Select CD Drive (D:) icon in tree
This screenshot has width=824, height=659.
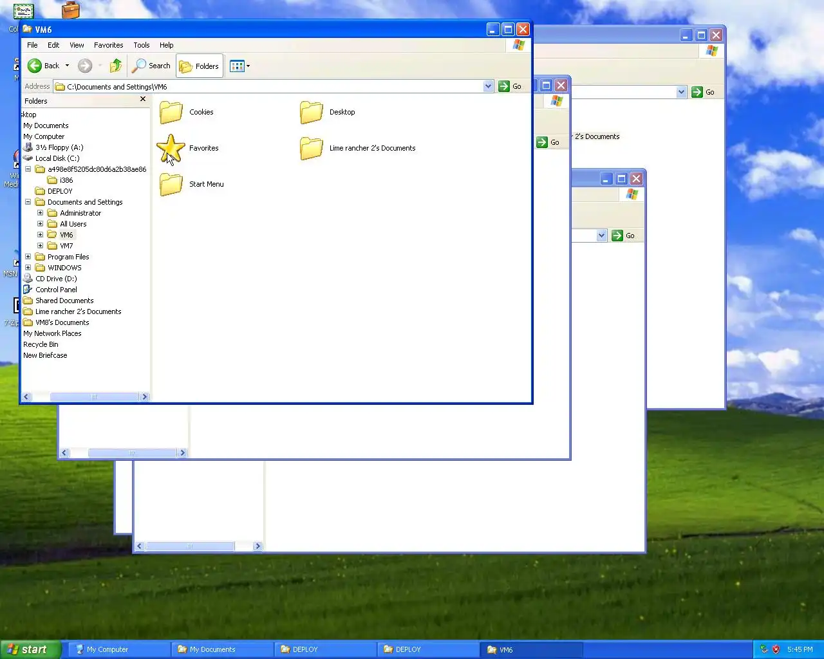28,279
